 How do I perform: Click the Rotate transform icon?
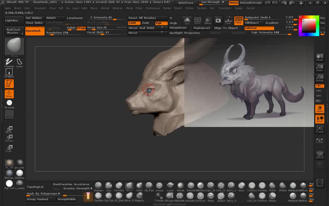[x=9, y=138]
